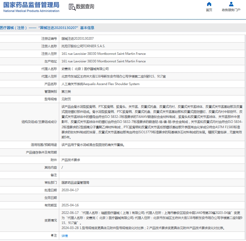The width and height of the screenshot is (246, 241).
Task: Click the 政务服务门户 text link
Action: (231, 10)
